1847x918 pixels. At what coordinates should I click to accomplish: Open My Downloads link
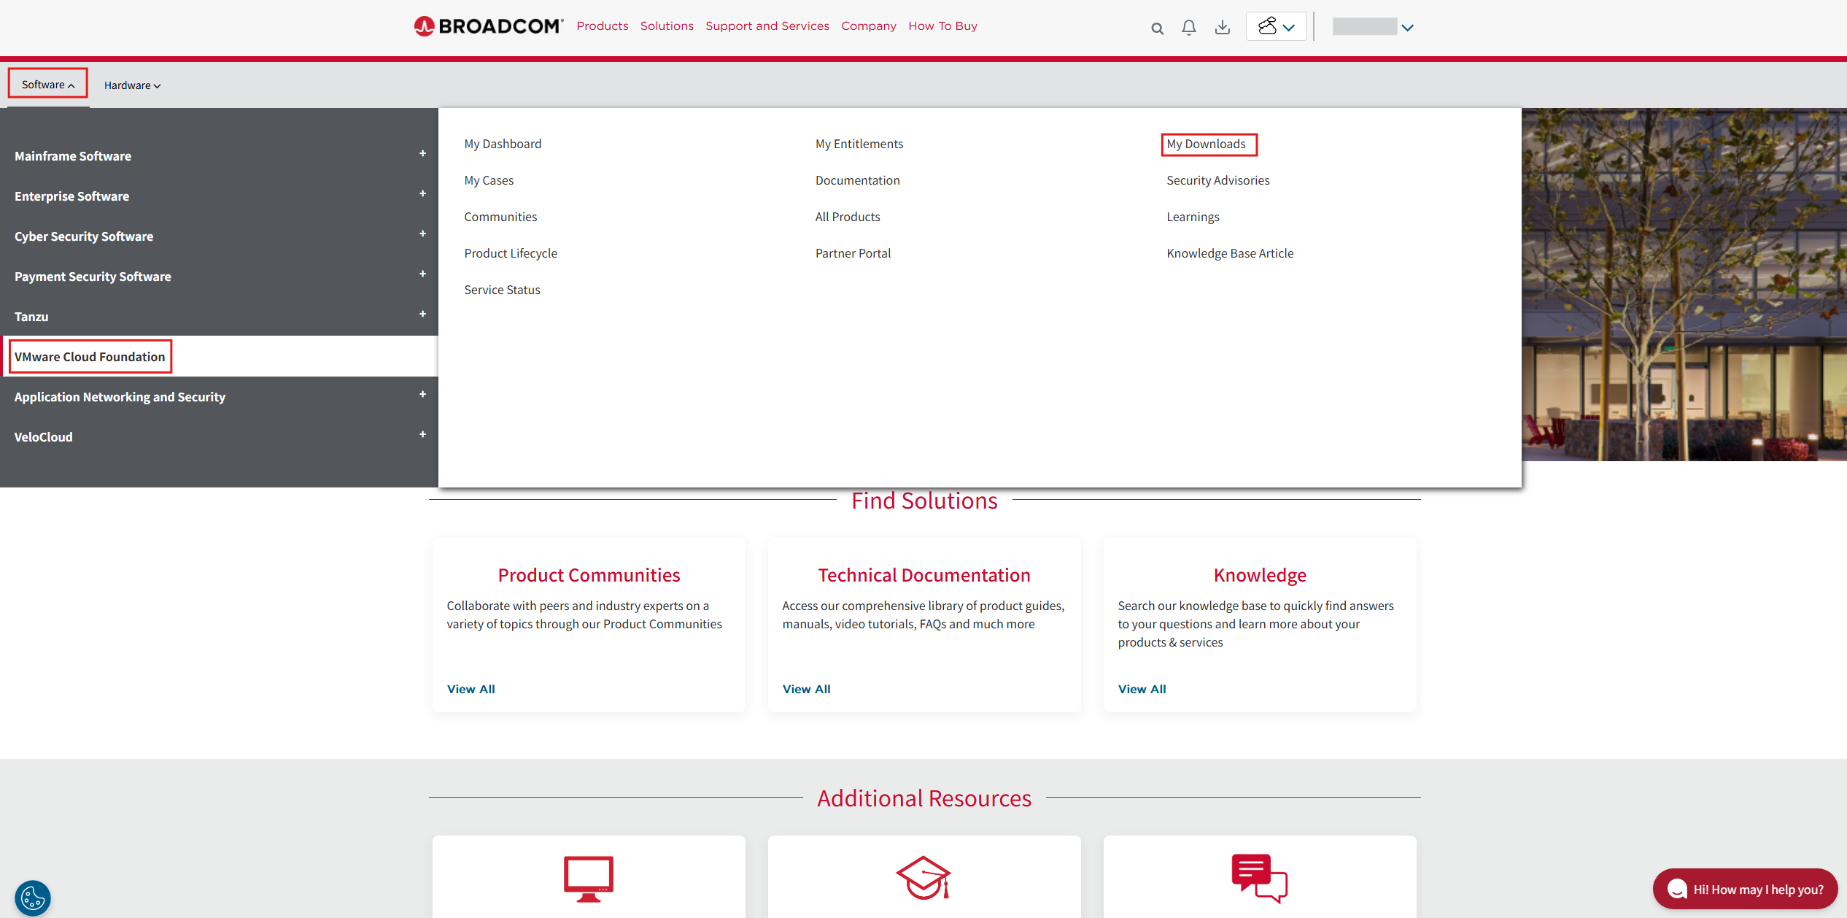coord(1206,144)
